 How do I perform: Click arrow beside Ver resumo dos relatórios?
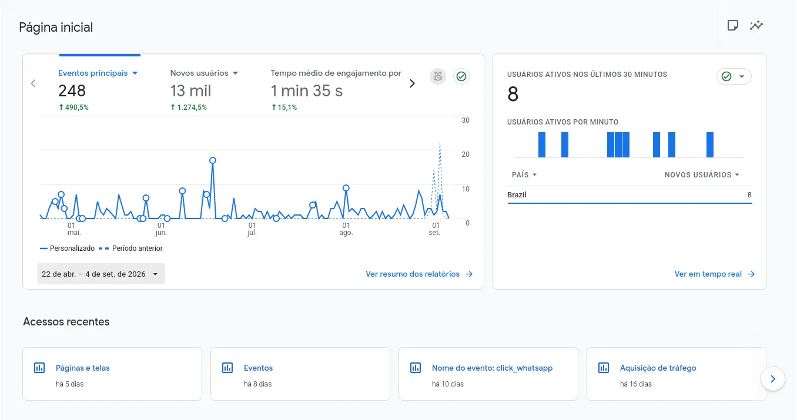click(x=469, y=274)
